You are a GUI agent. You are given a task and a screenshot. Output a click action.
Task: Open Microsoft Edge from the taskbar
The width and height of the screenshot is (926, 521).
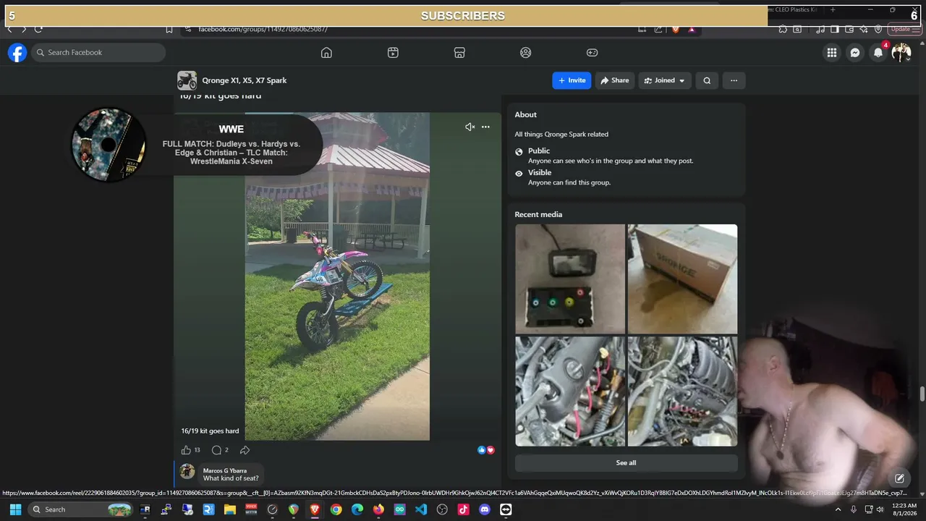pos(357,509)
